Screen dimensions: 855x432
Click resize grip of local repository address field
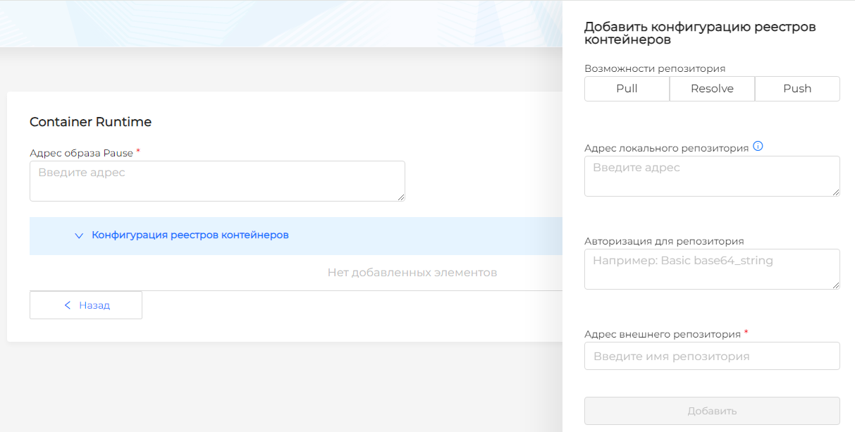836,192
